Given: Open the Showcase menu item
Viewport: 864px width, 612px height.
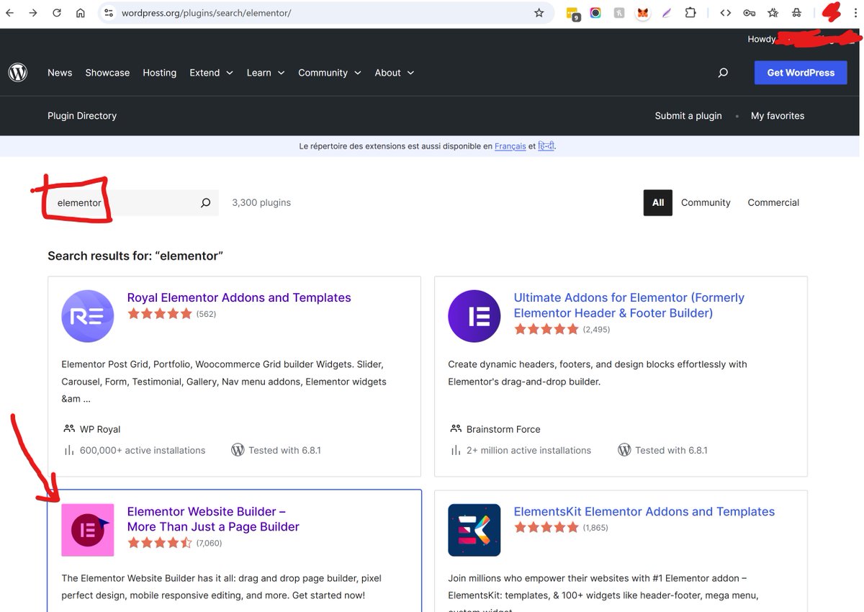Looking at the screenshot, I should point(107,73).
